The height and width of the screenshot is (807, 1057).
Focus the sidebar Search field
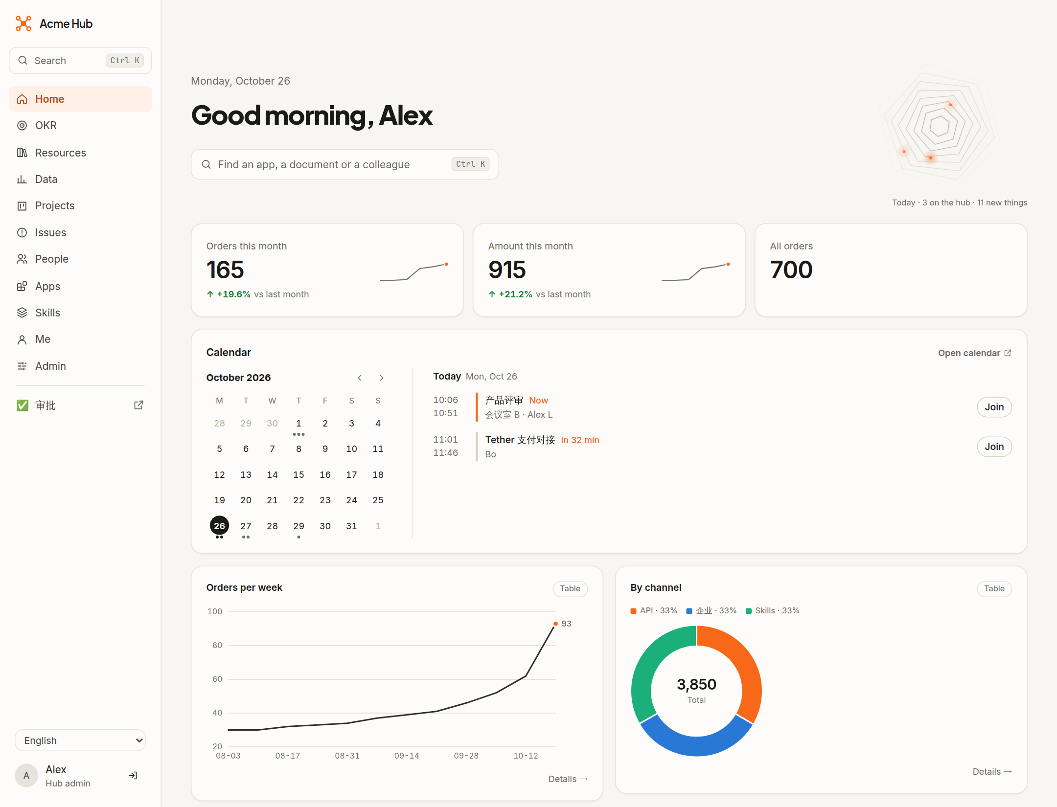[x=80, y=60]
